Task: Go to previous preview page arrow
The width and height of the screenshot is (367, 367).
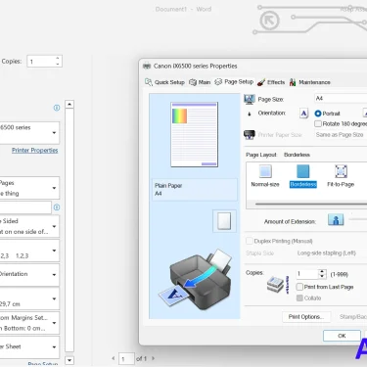Action: (114, 358)
